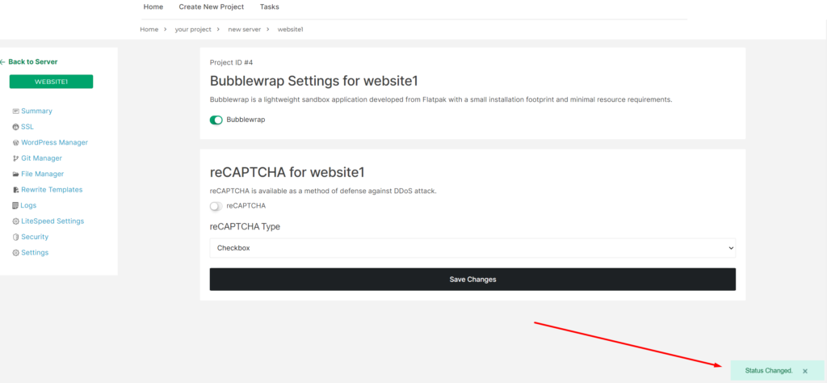
Task: Click the 'reCAPTCHA Type' label
Action: [245, 227]
